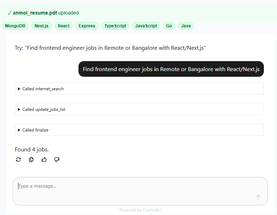Viewport: 277px width, 215px height.
Task: Click the send message arrow icon
Action: [x=258, y=197]
